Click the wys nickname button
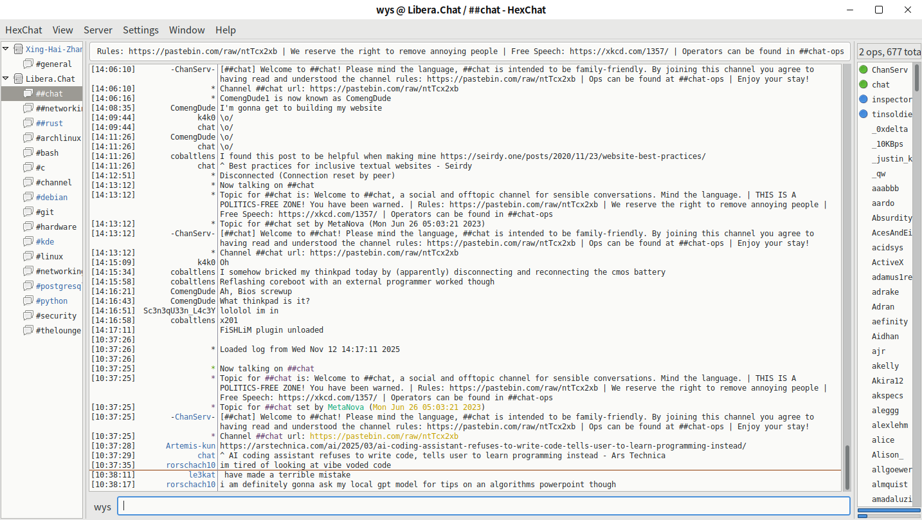Viewport: 922px width, 520px height. pyautogui.click(x=102, y=506)
